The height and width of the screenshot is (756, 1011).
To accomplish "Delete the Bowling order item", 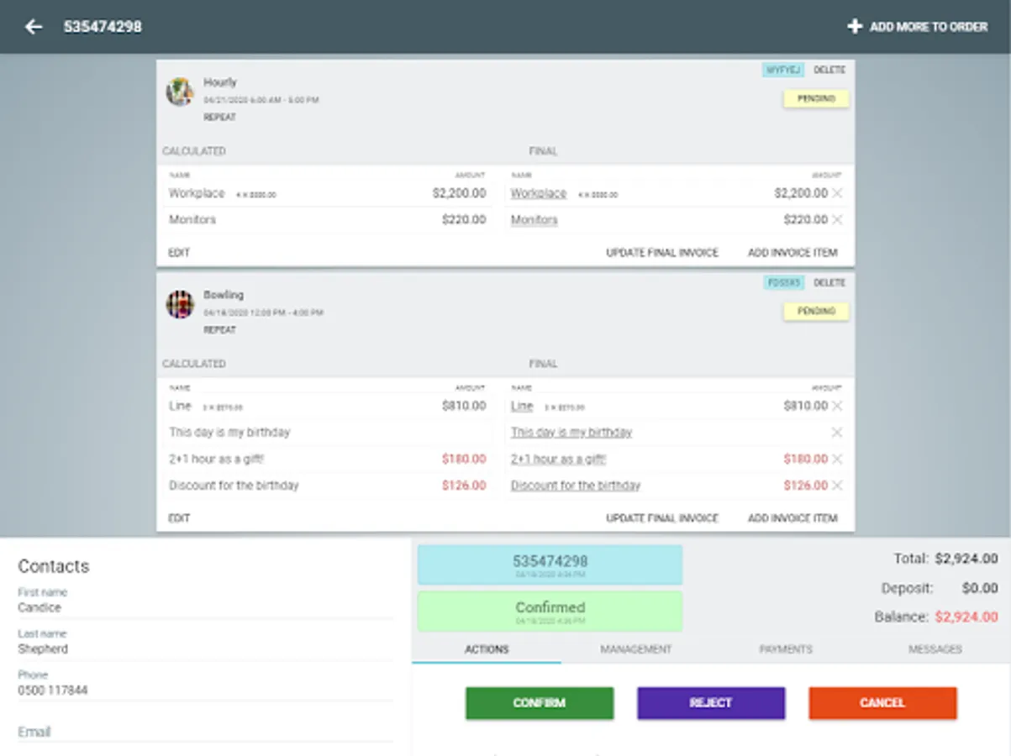I will coord(829,282).
